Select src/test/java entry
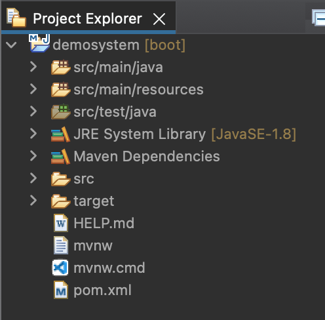The image size is (325, 320). point(115,112)
